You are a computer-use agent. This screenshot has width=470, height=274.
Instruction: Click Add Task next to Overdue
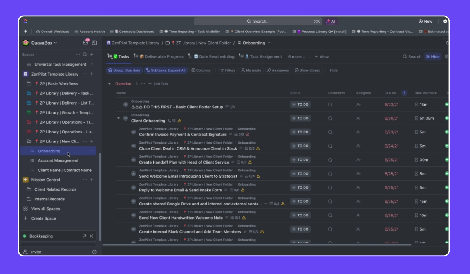point(158,84)
